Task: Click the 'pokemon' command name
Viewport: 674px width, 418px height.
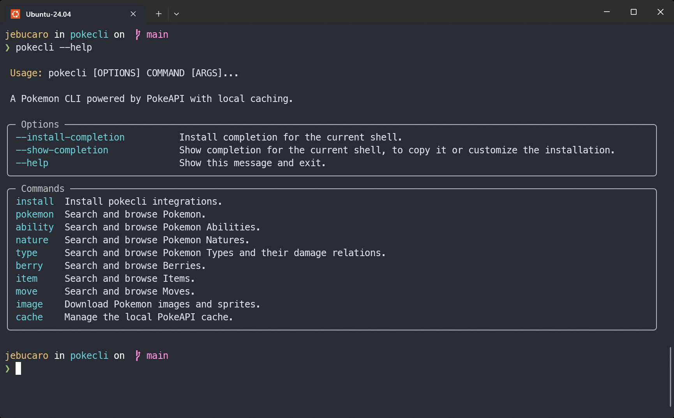Action: pyautogui.click(x=35, y=214)
